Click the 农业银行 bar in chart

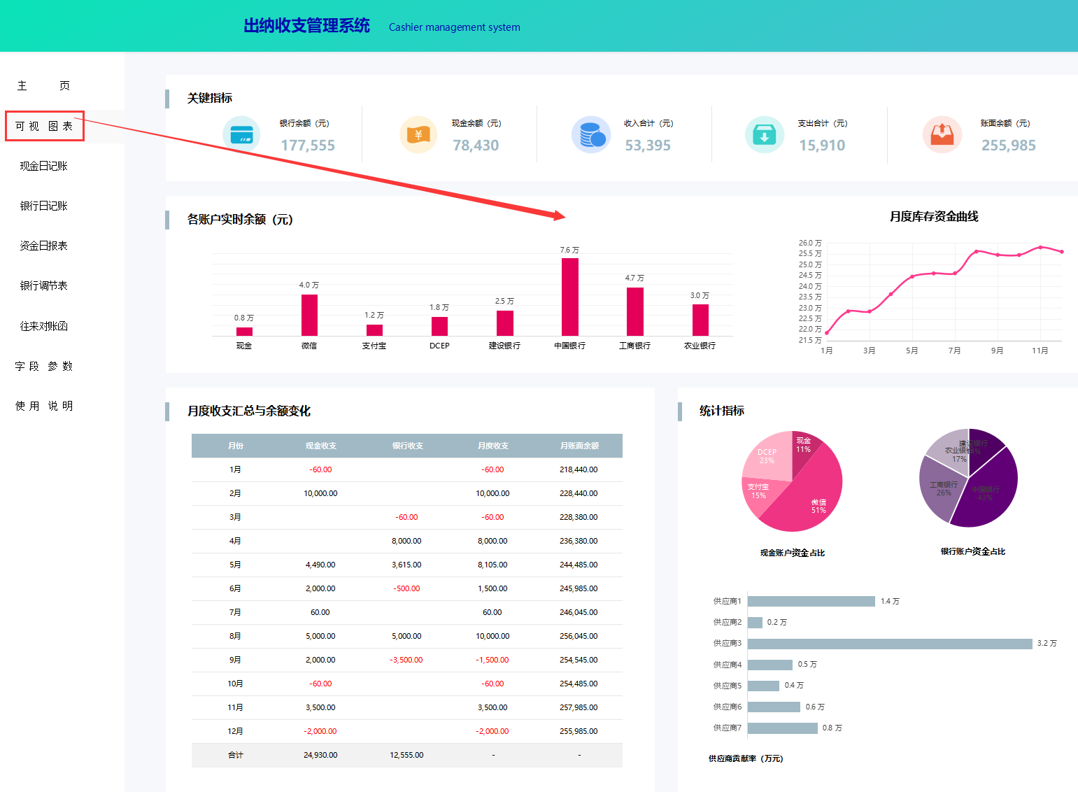700,320
